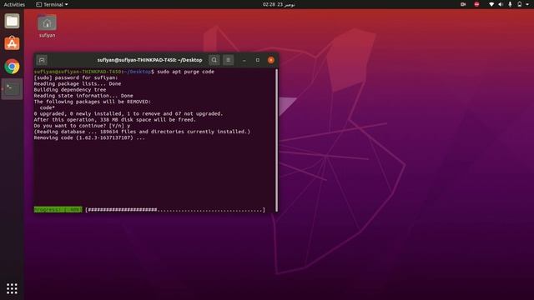
Task: Select the Terminal icon in the dock
Action: 12,89
